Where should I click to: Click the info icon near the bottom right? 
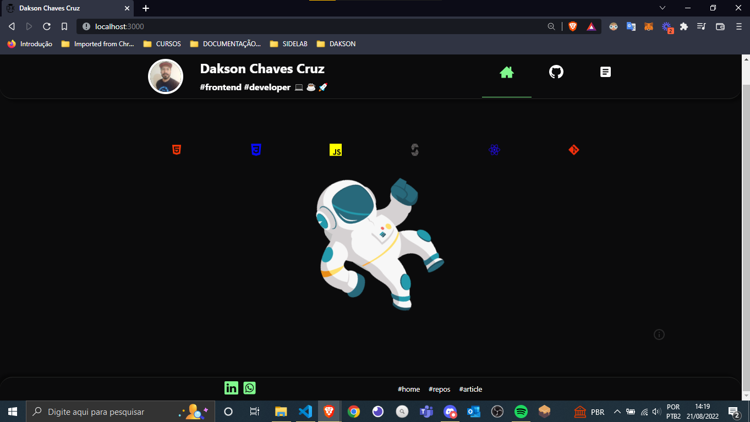[x=659, y=334]
